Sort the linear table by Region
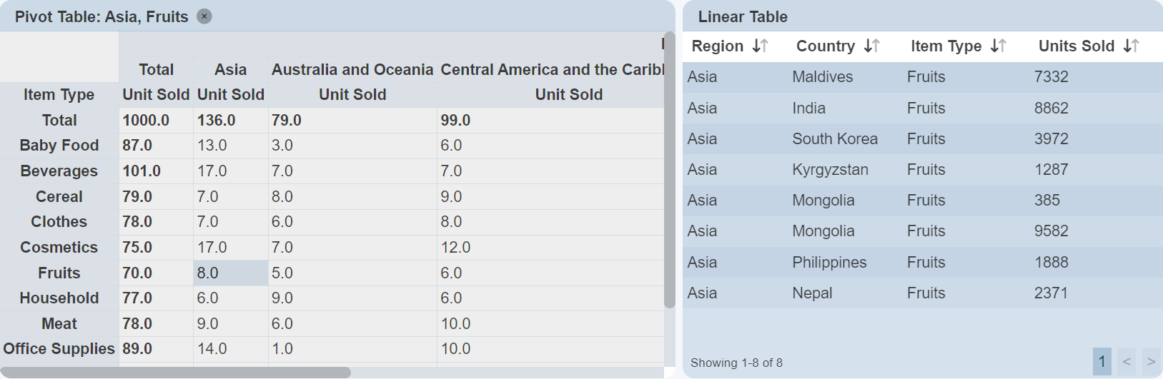The image size is (1163, 379). (x=760, y=46)
